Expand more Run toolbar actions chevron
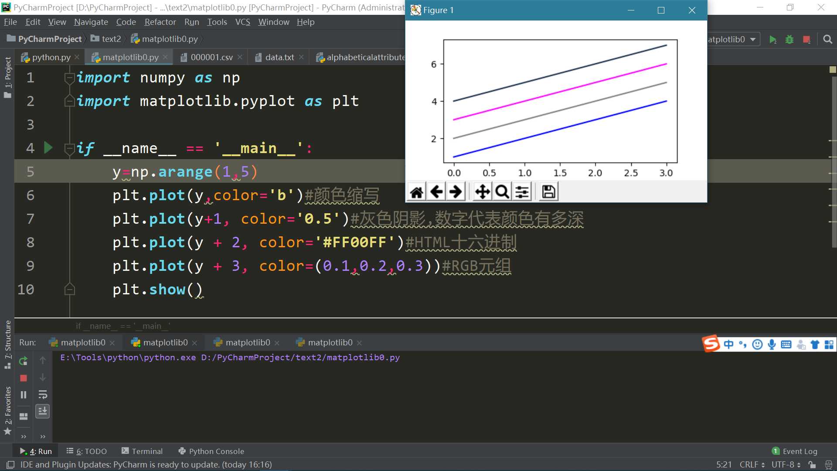837x471 pixels. point(24,436)
